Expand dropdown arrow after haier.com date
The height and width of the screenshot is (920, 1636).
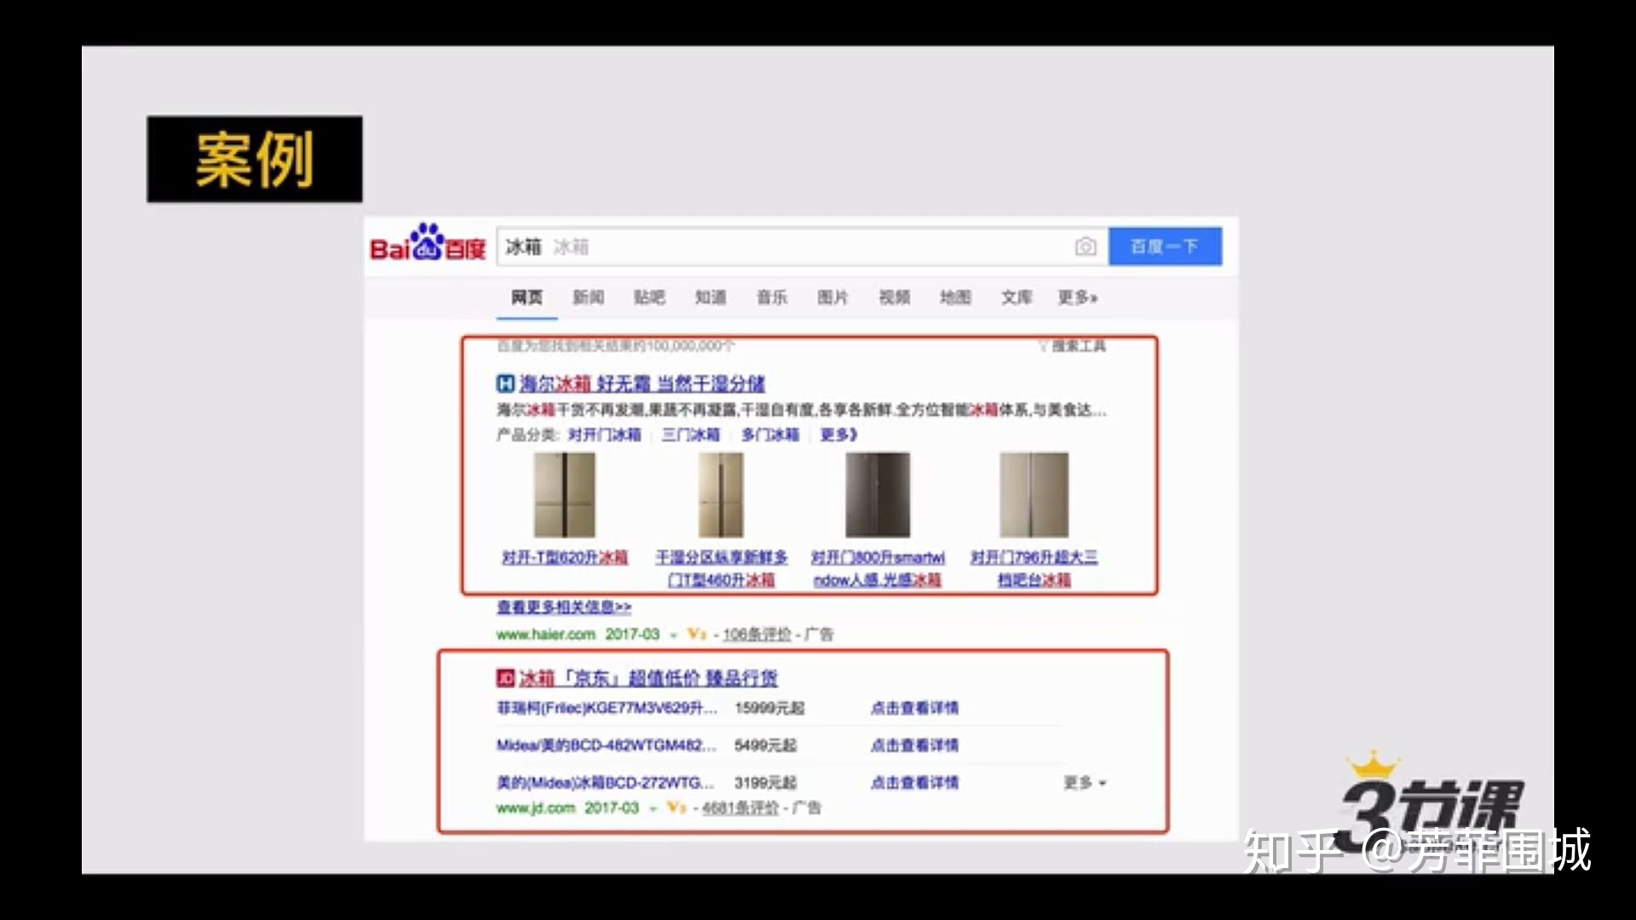coord(673,635)
